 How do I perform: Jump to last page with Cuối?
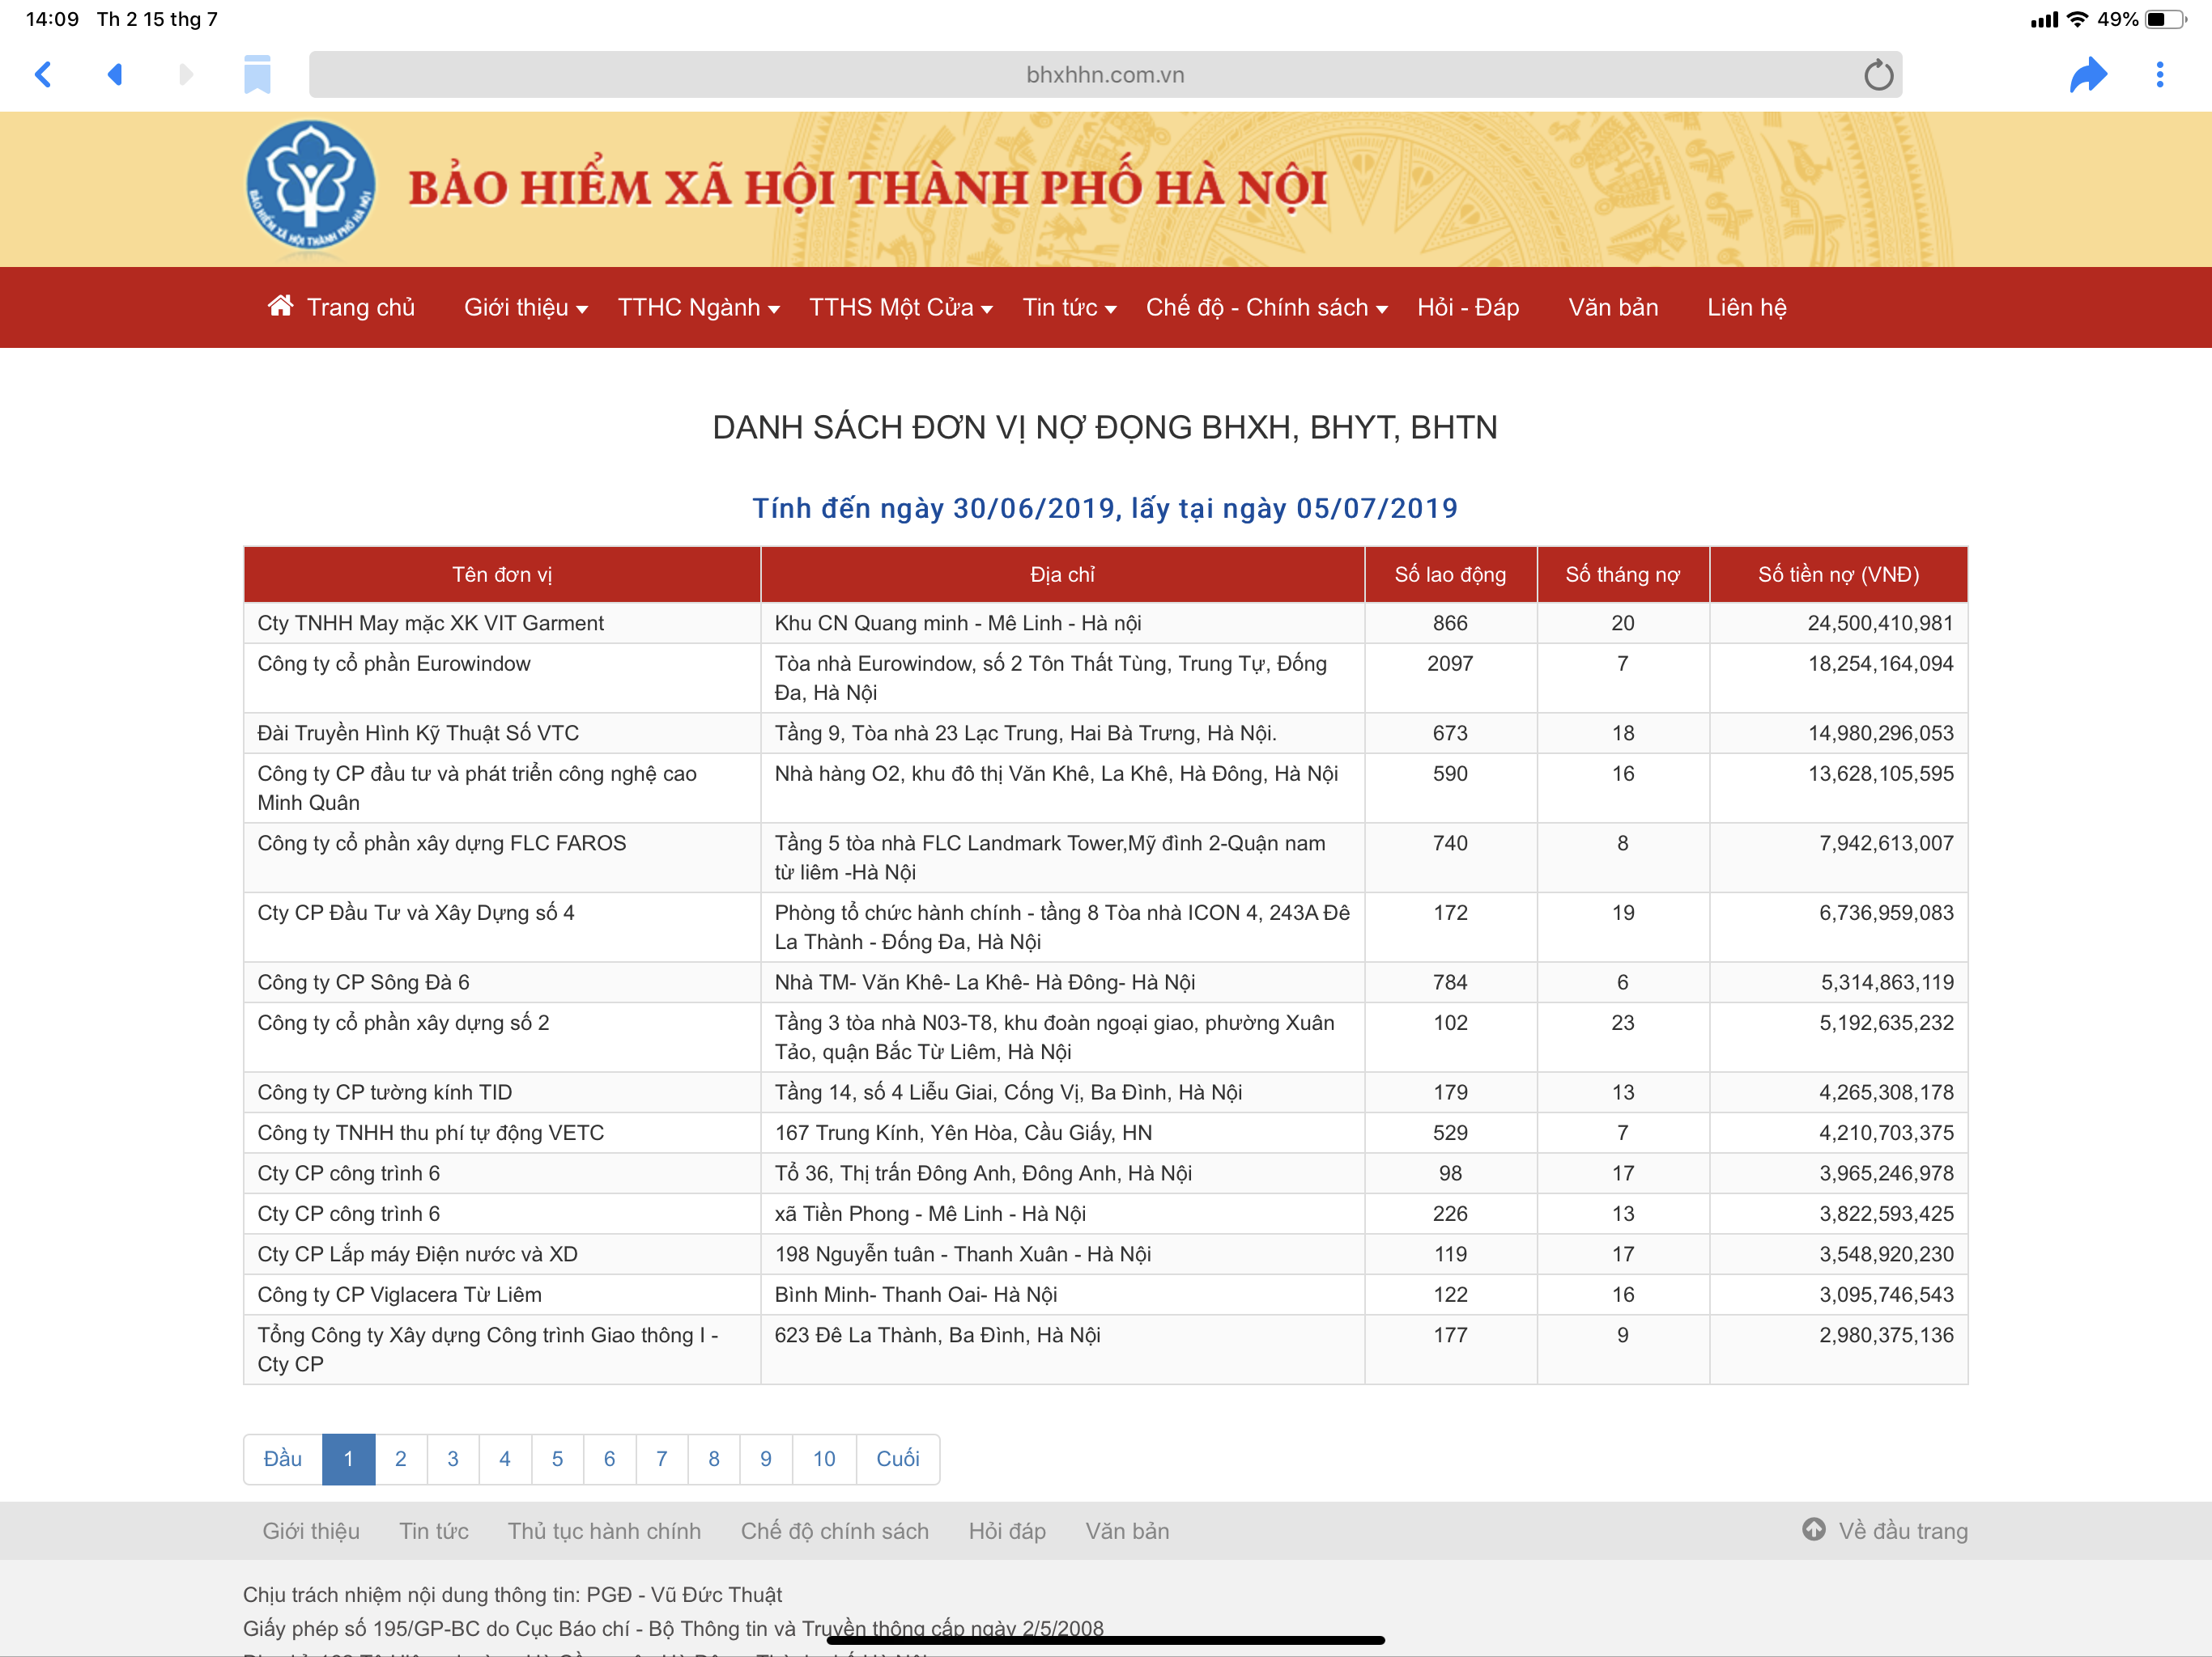point(897,1459)
